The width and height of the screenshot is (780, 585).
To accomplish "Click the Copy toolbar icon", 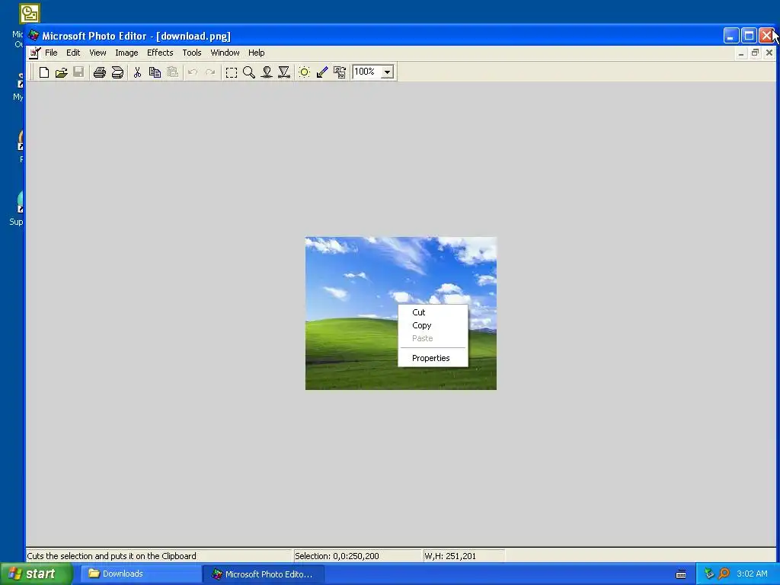I will [x=155, y=72].
